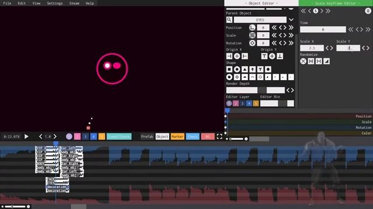This screenshot has width=373, height=209.
Task: Click the Scale X input field
Action: click(312, 48)
